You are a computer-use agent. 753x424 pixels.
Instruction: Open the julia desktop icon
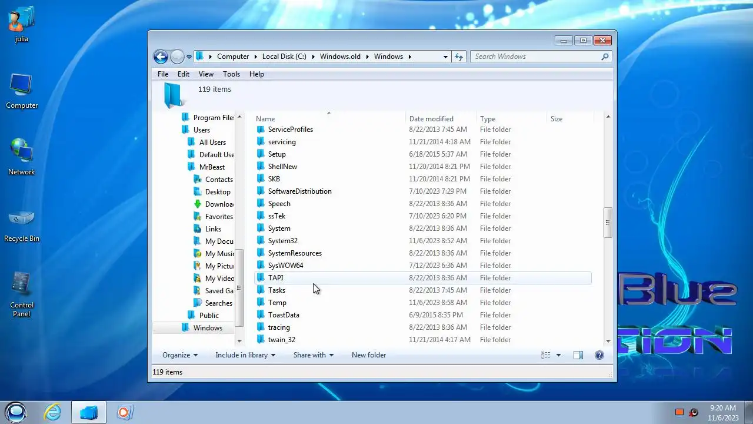(x=22, y=25)
